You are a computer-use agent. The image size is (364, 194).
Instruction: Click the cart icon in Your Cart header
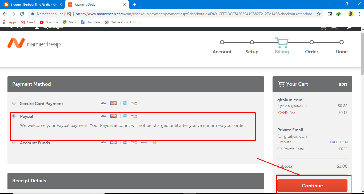click(x=281, y=84)
